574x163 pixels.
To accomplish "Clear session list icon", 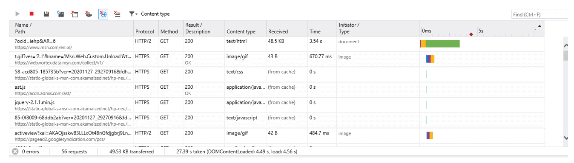I will click(x=118, y=14).
